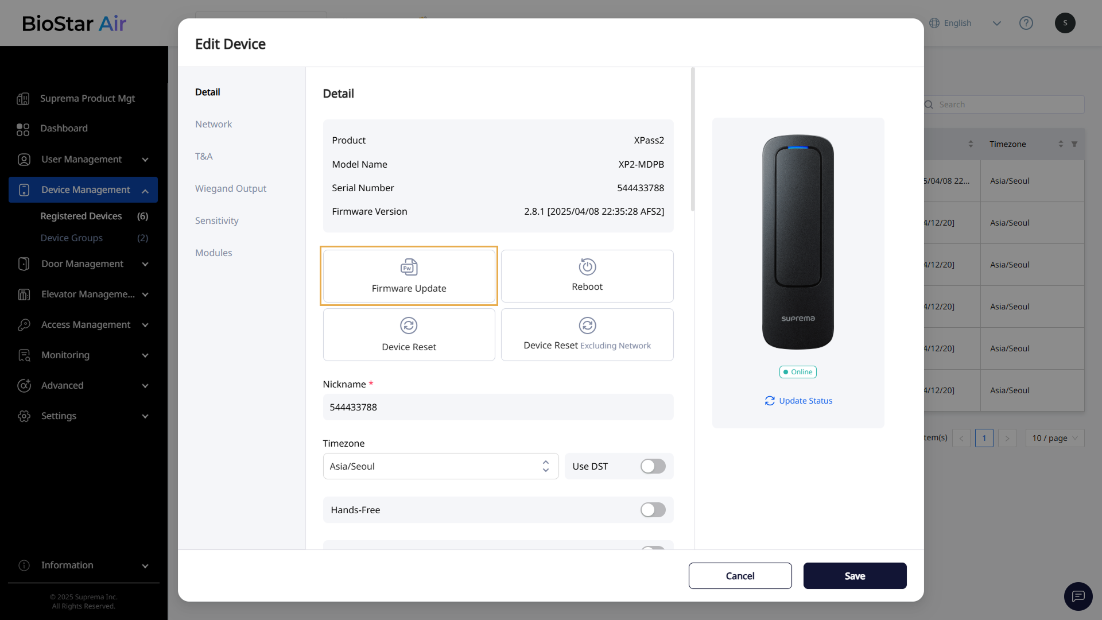Click the Dashboard sidebar icon
The image size is (1102, 620).
(x=23, y=129)
